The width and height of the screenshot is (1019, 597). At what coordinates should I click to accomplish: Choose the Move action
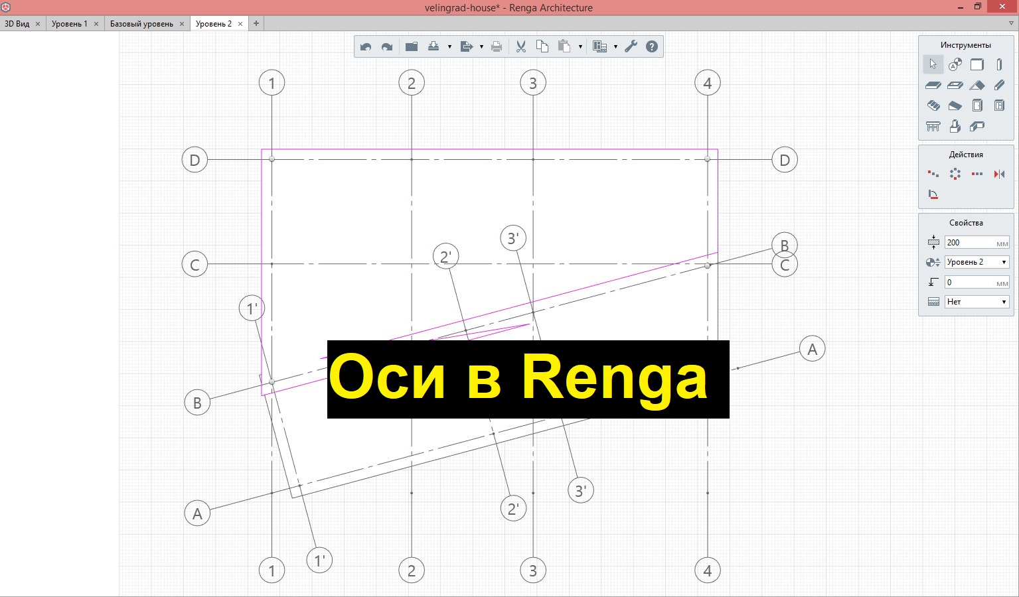[933, 174]
